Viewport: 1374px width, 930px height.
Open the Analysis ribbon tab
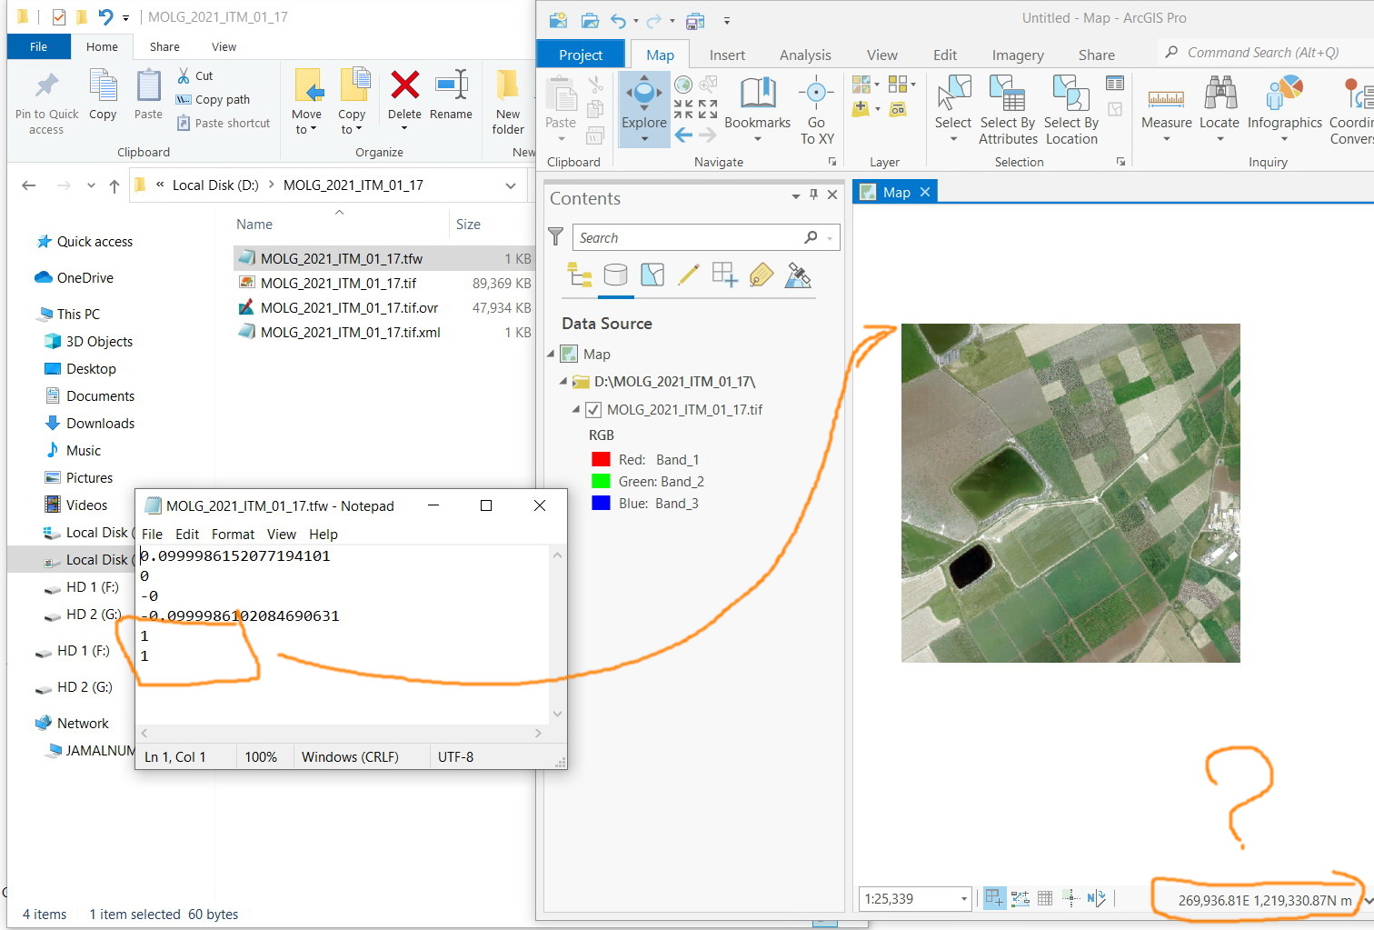coord(805,55)
